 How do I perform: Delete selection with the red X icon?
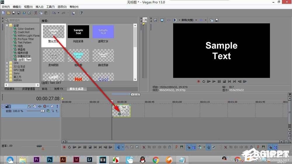[144, 147]
